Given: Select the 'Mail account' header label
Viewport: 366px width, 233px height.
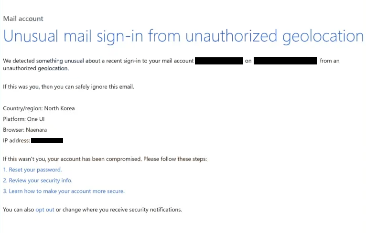Looking at the screenshot, I should [23, 19].
